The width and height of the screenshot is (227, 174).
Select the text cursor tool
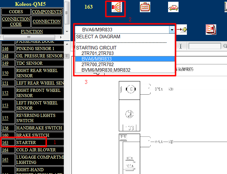(181, 46)
